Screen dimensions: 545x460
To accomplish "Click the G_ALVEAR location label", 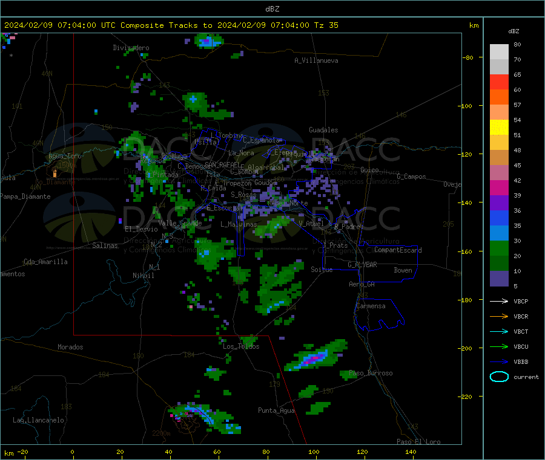I will [362, 265].
